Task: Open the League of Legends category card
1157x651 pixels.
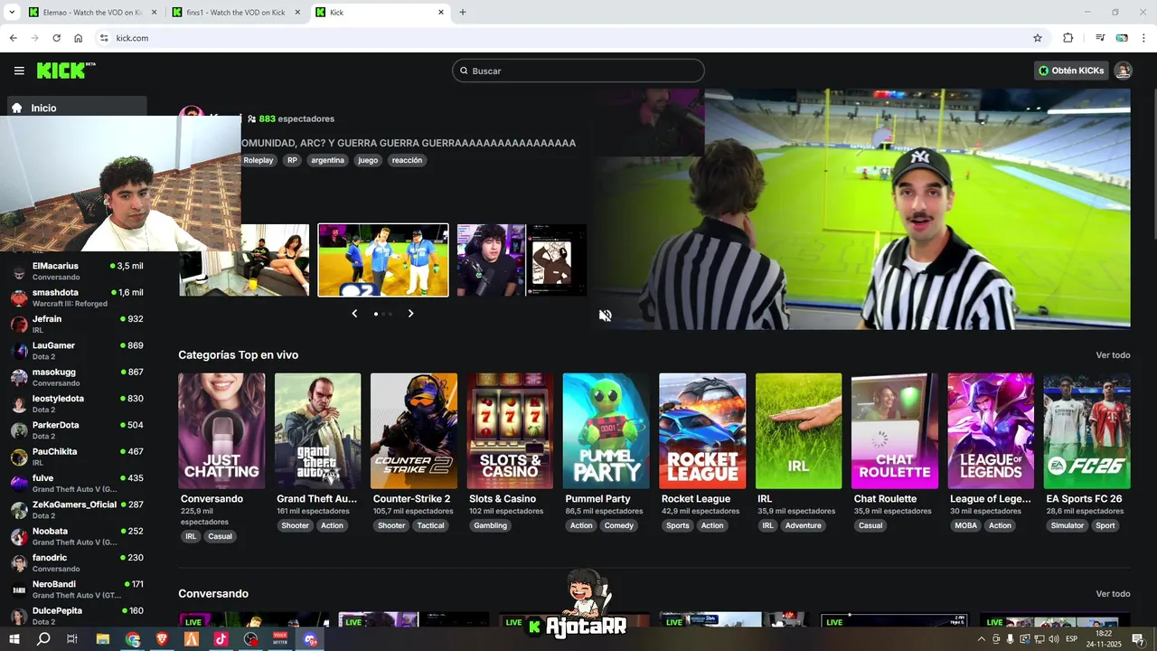Action: click(x=991, y=431)
